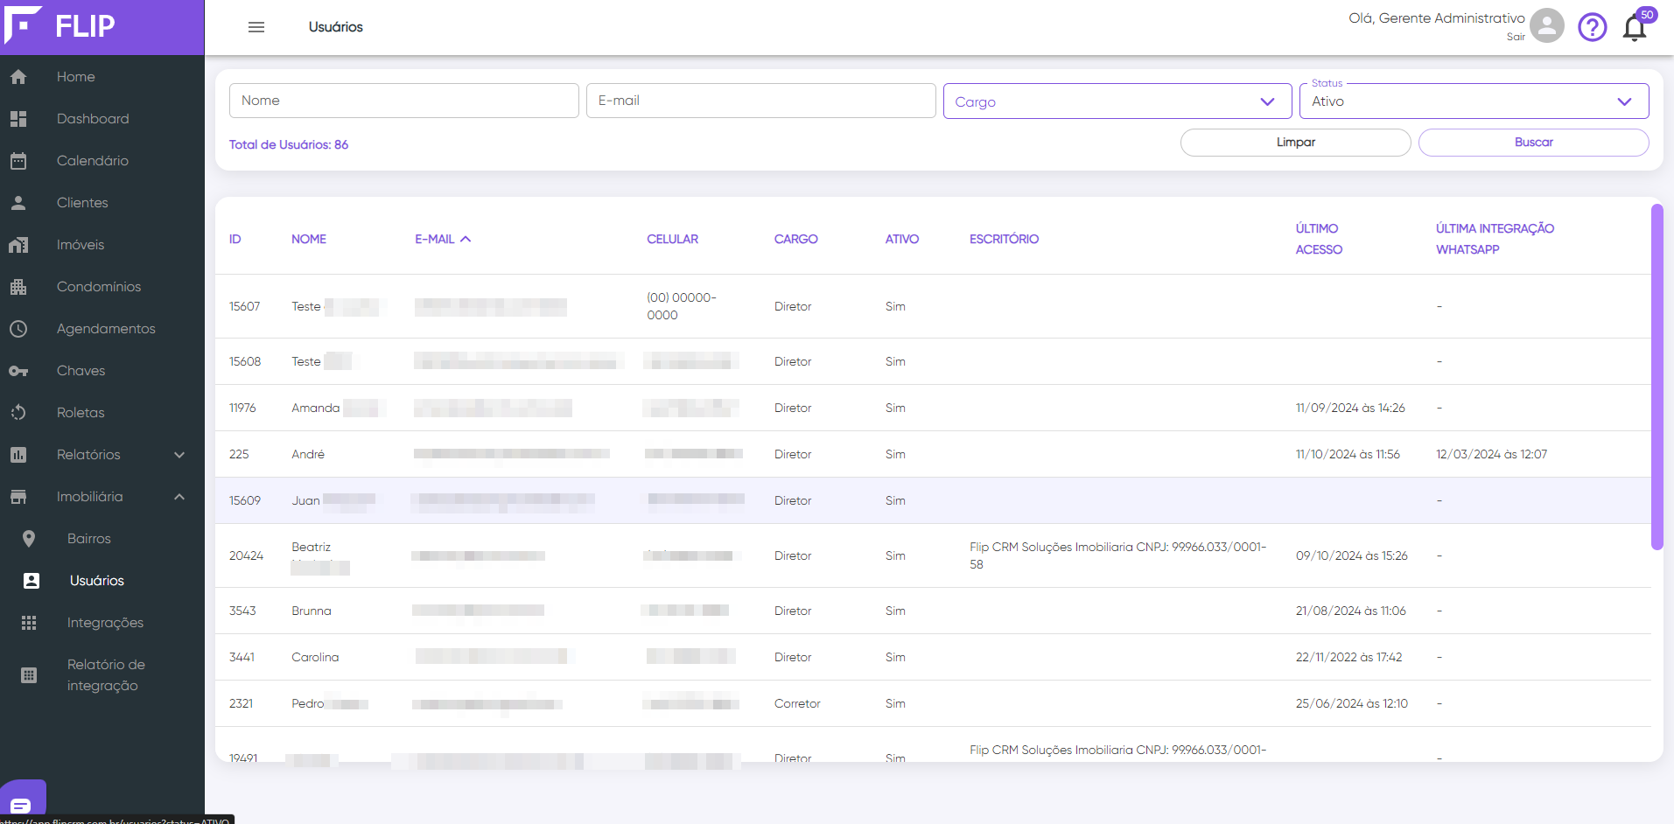This screenshot has width=1674, height=824.
Task: Click the Integrações apps grid icon
Action: tap(29, 623)
